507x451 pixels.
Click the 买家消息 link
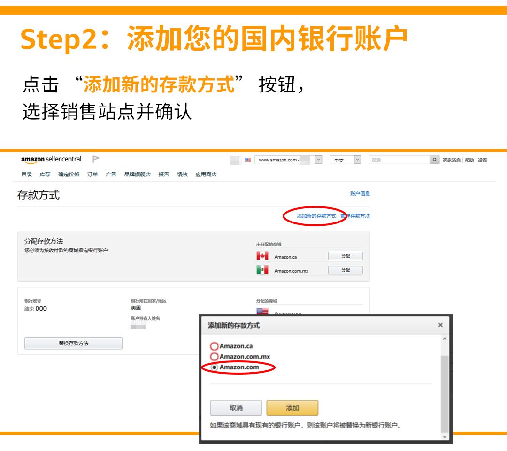[452, 160]
